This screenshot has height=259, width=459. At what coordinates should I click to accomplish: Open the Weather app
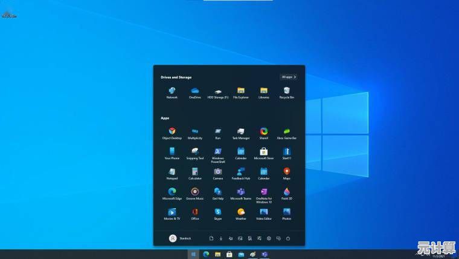point(240,214)
